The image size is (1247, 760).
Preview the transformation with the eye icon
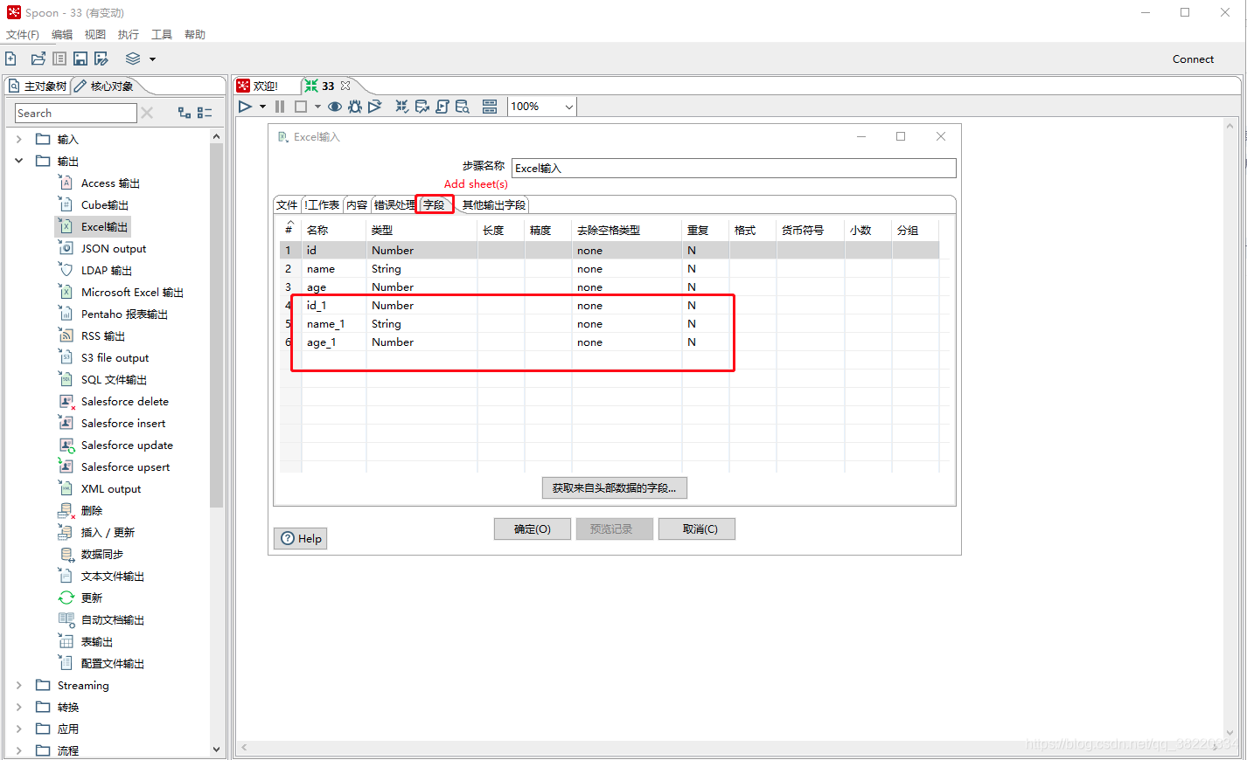tap(335, 107)
